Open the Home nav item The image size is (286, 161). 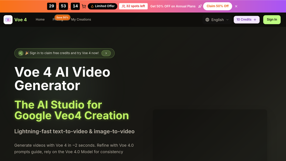(x=40, y=20)
